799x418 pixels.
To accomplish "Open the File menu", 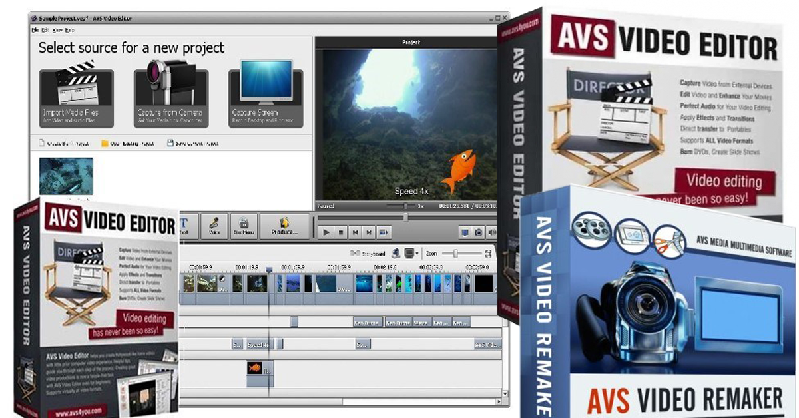I will click(36, 31).
